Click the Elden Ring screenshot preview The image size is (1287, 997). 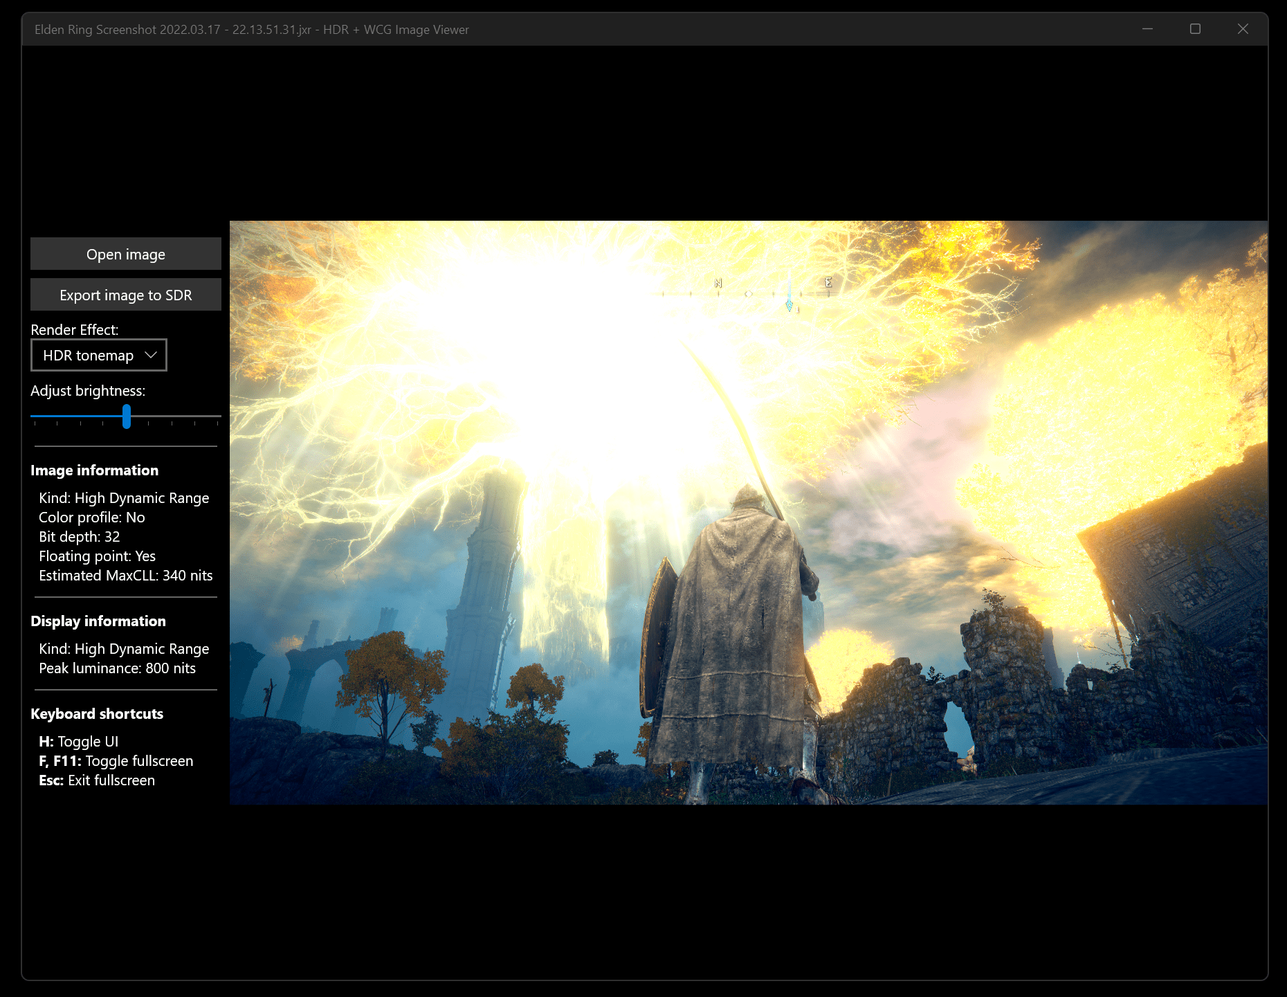[x=749, y=513]
